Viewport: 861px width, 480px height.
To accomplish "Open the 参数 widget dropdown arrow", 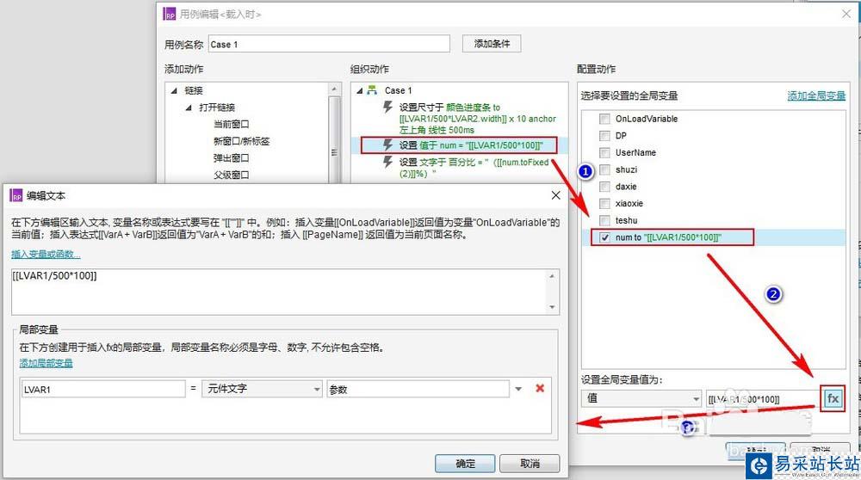I will (x=518, y=389).
